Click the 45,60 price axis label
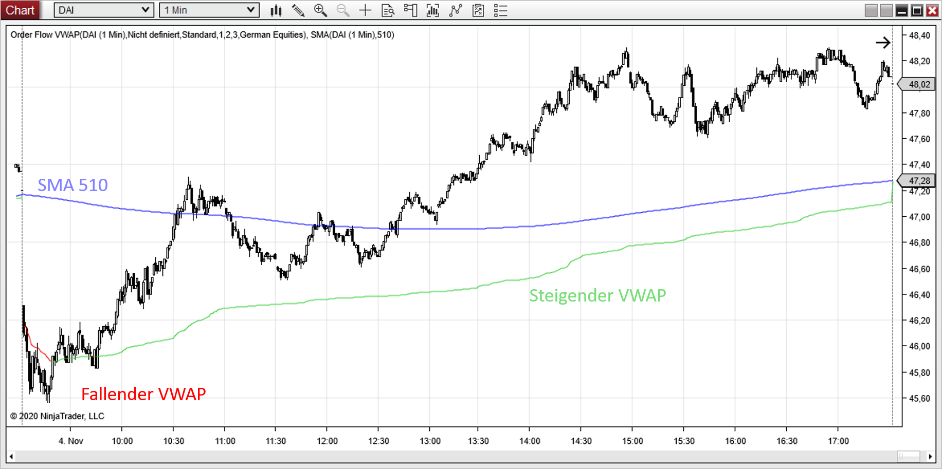 (919, 398)
